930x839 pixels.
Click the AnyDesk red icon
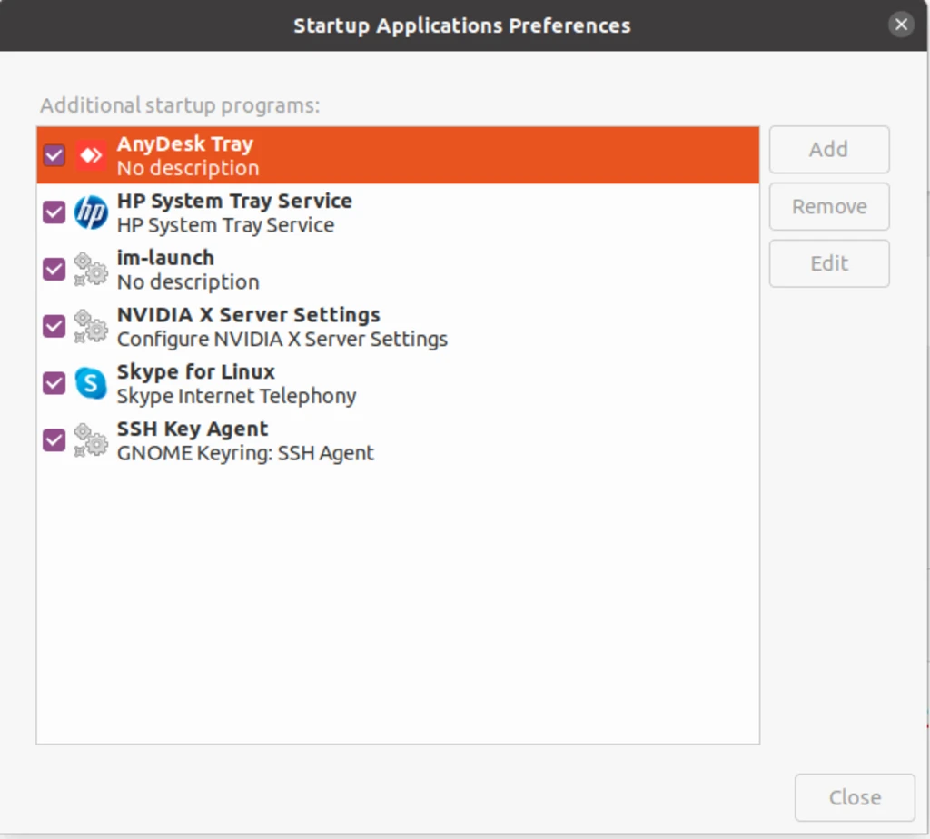(91, 155)
